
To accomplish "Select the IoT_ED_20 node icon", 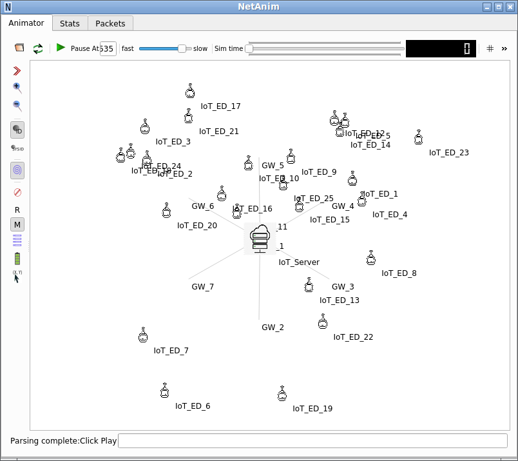I will [x=166, y=210].
